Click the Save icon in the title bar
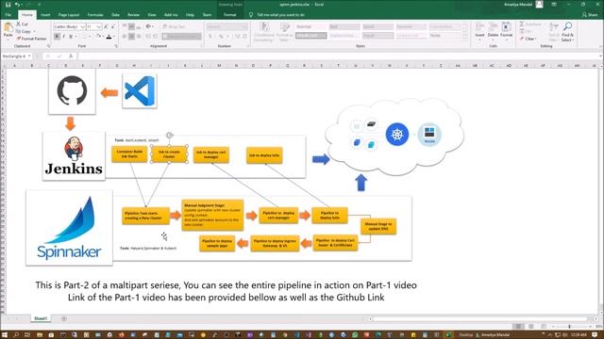The height and width of the screenshot is (339, 604). tap(8, 5)
